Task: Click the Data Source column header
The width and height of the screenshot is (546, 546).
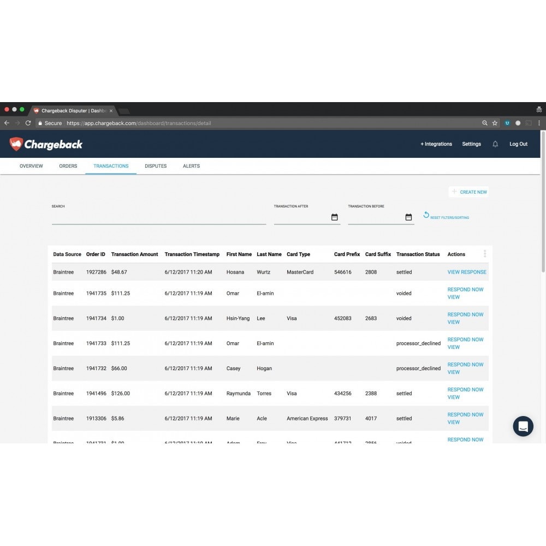Action: pos(67,254)
